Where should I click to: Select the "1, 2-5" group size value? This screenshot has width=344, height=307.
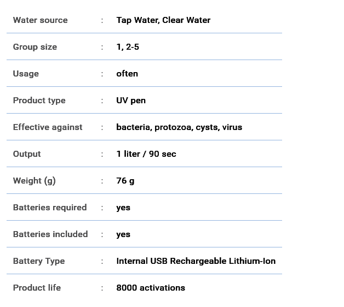pyautogui.click(x=128, y=47)
